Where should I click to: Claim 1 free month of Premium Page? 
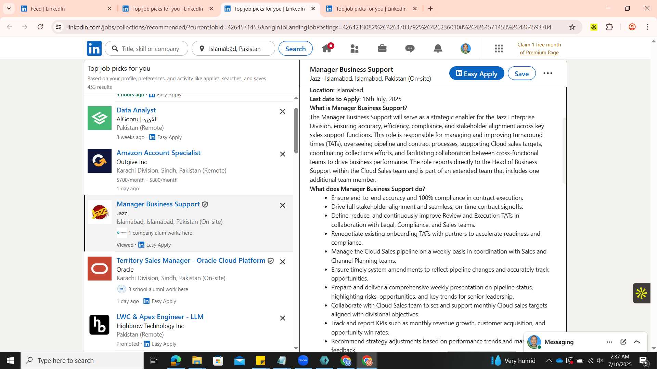tap(539, 49)
